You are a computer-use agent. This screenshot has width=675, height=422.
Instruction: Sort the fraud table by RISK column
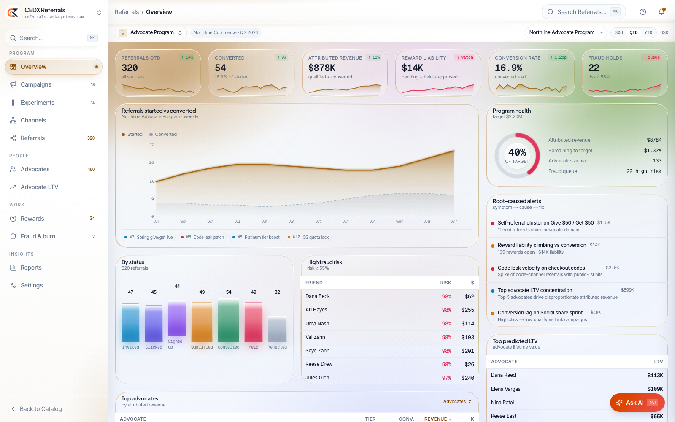[445, 283]
